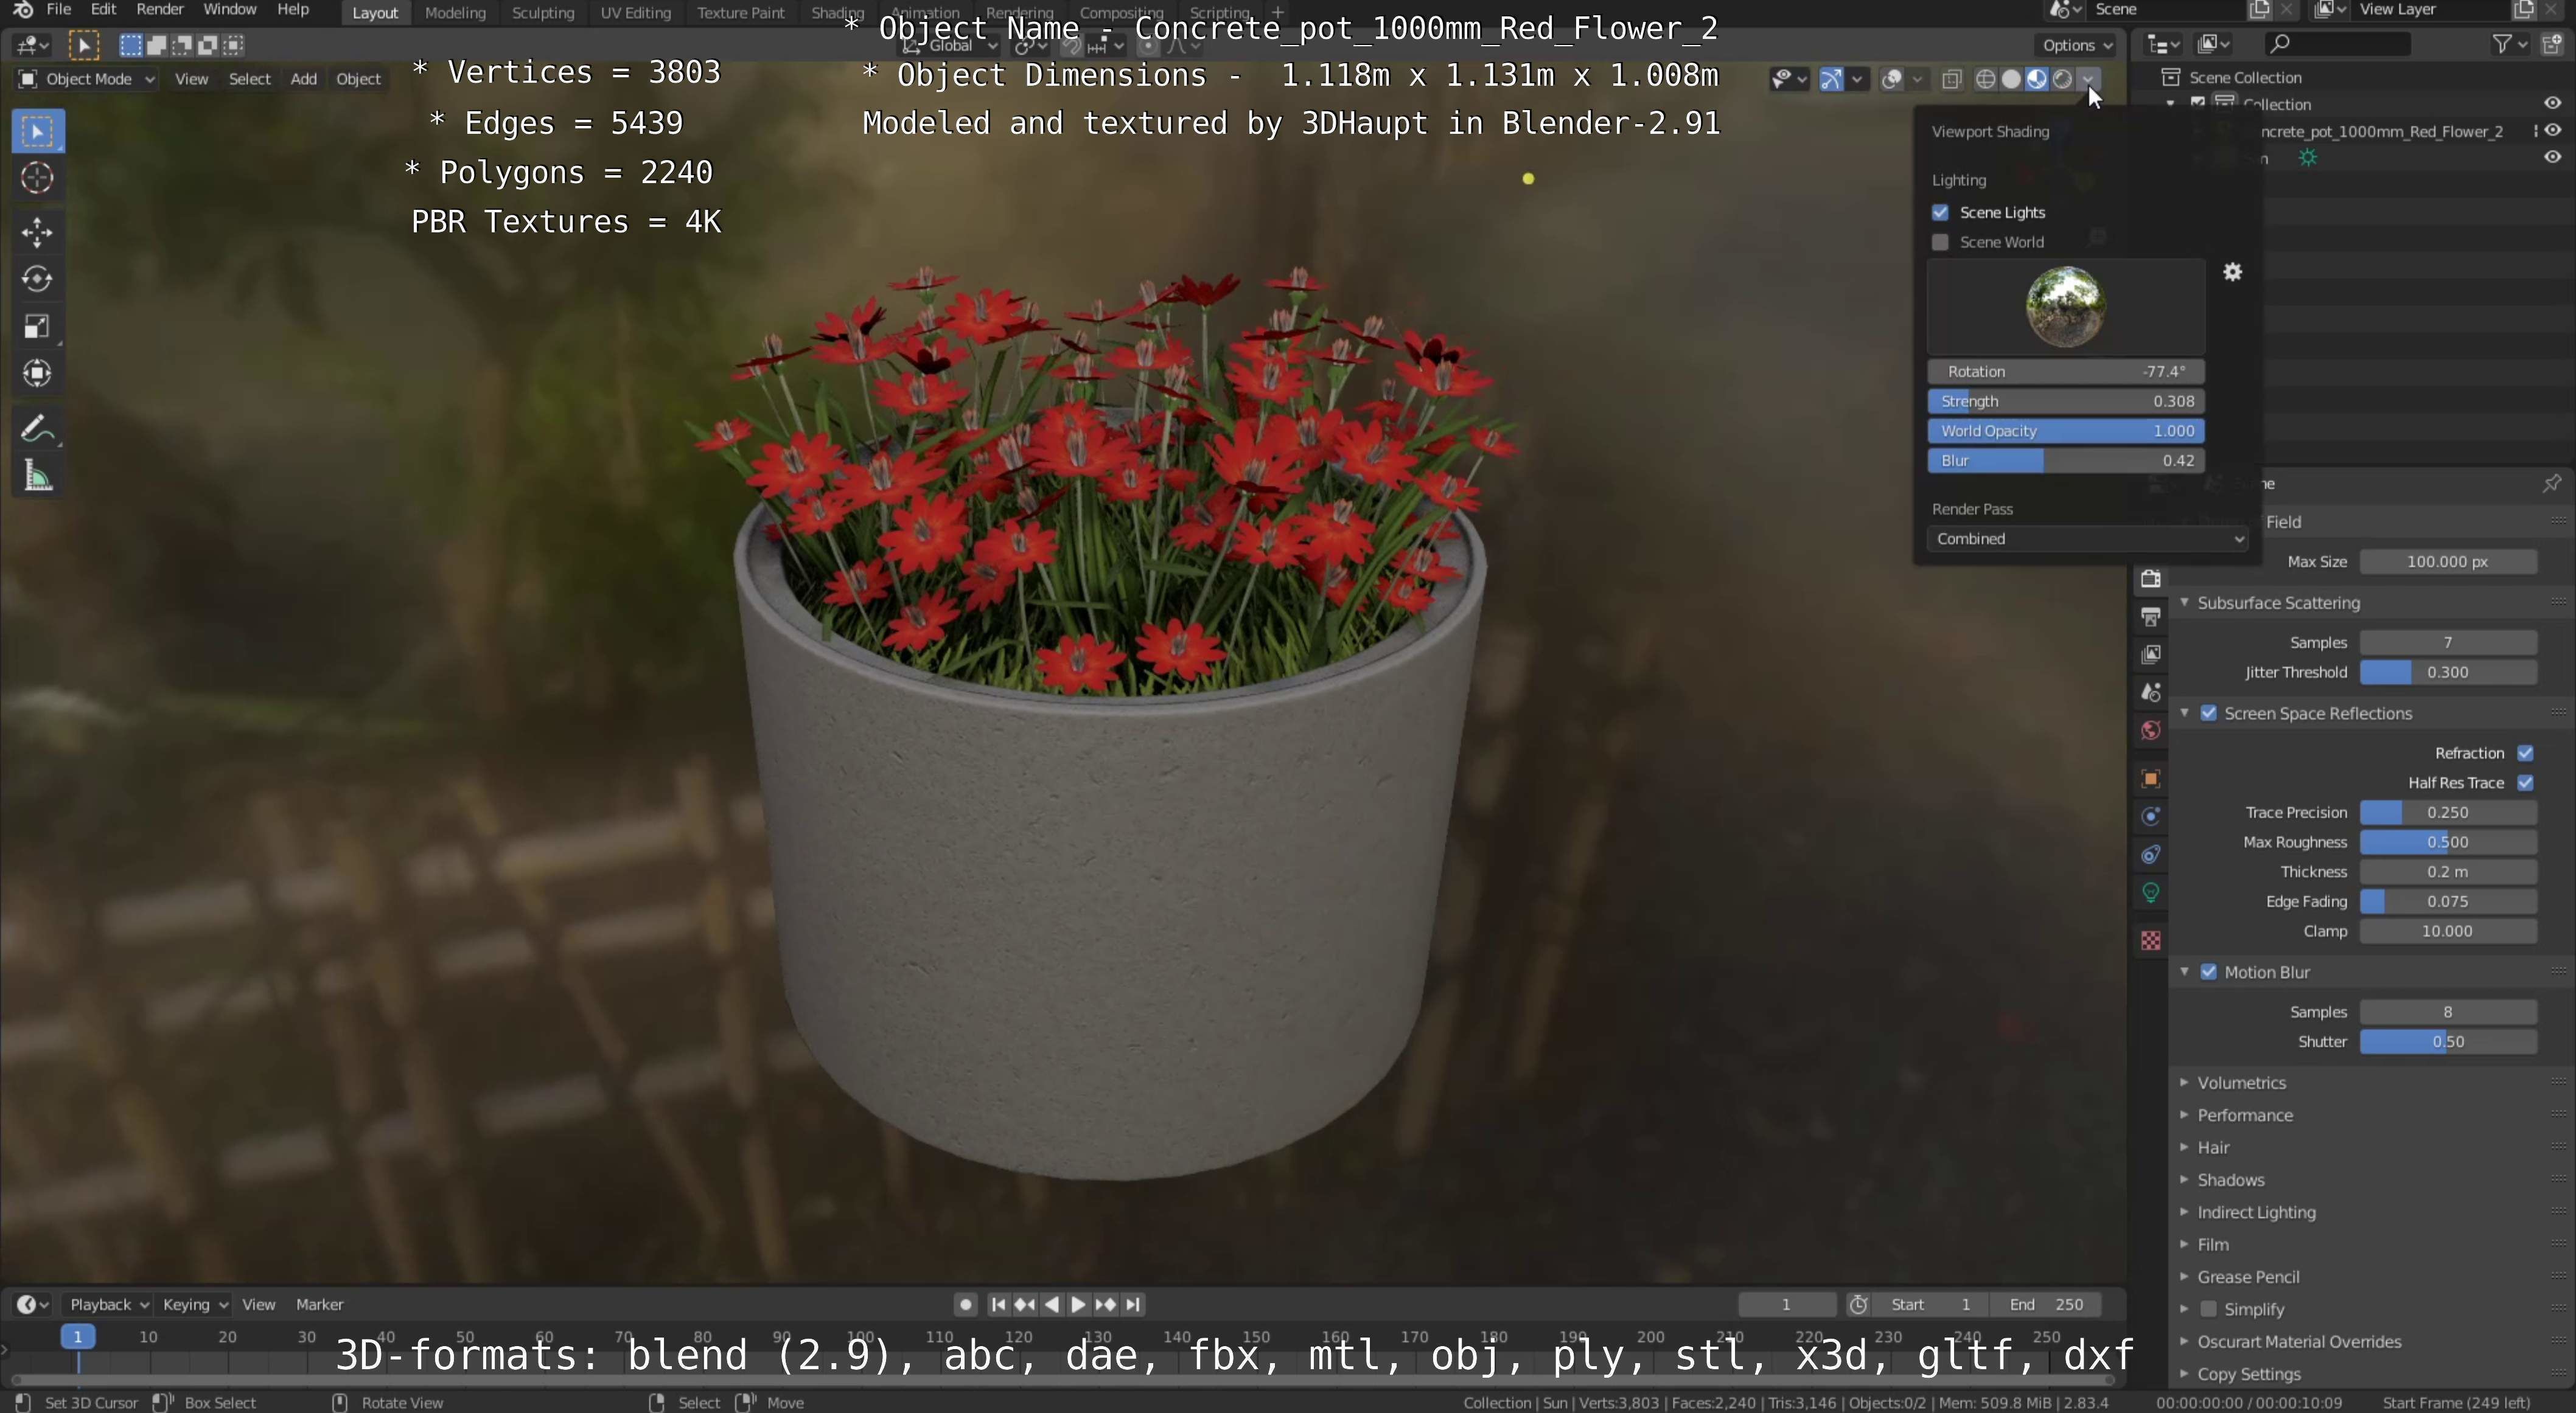2576x1413 pixels.
Task: Collapse the Subsurface Scattering panel
Action: pos(2278,603)
